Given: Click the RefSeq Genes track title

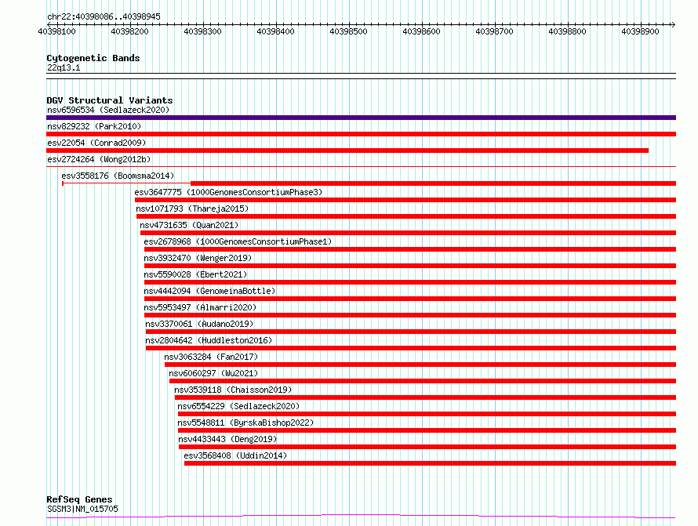Looking at the screenshot, I should pyautogui.click(x=79, y=499).
